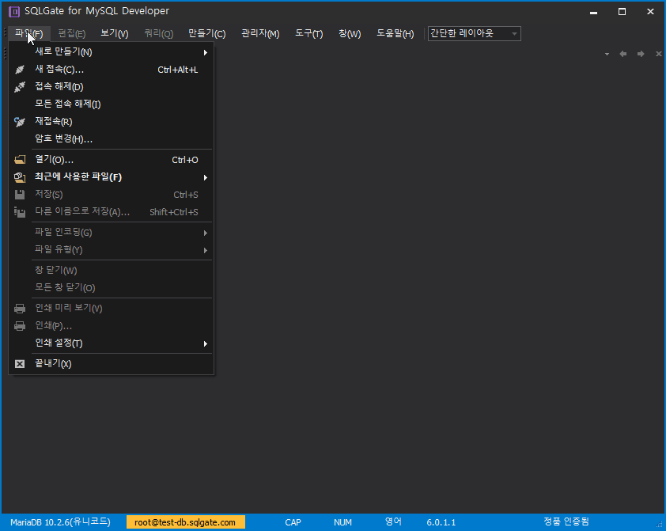The width and height of the screenshot is (666, 531).
Task: Choose 인쇄(P)... menu entry
Action: 111,326
